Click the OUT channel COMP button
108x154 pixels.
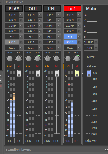coord(31,26)
